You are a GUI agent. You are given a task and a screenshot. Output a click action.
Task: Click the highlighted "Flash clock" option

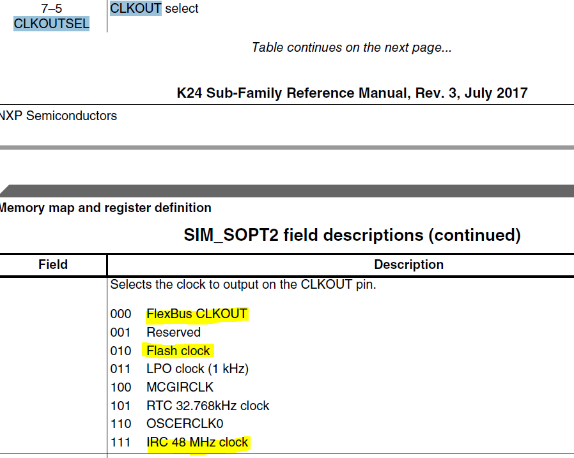(x=178, y=351)
